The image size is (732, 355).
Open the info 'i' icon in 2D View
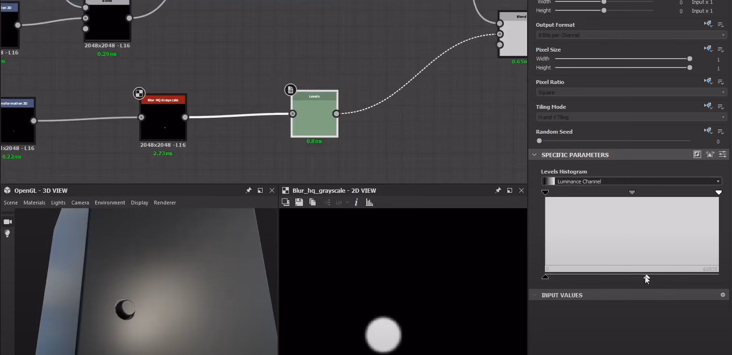point(356,202)
